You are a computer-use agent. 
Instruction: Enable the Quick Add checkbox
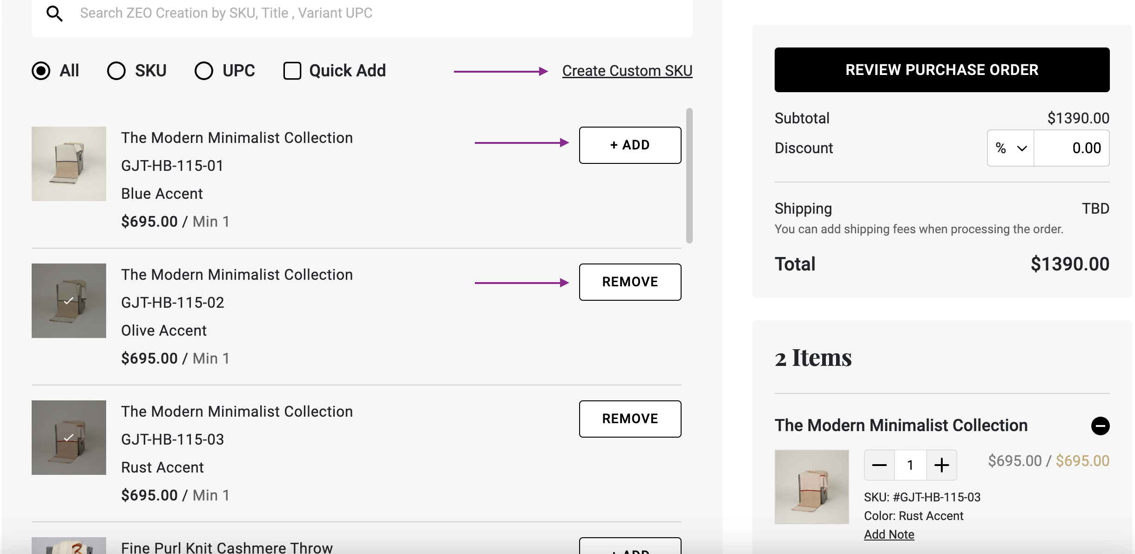(292, 70)
